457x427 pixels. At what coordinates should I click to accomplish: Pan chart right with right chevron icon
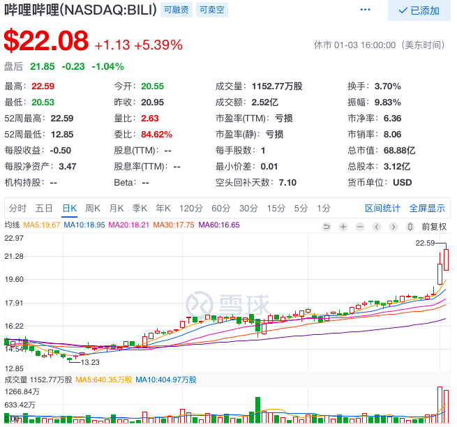pyautogui.click(x=394, y=227)
